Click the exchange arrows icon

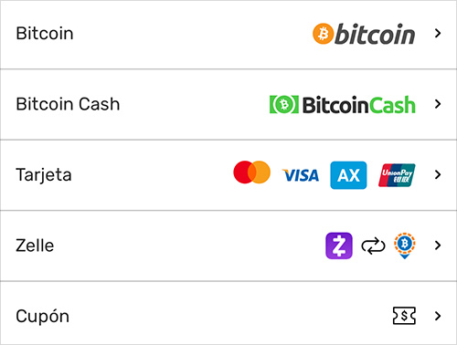pyautogui.click(x=373, y=246)
